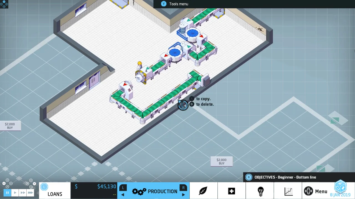The image size is (355, 199).
Task: Open the line chart finances tab
Action: point(288,191)
